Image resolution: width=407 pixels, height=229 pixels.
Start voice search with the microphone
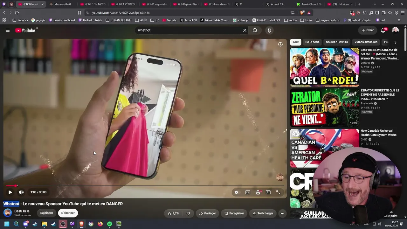click(269, 30)
